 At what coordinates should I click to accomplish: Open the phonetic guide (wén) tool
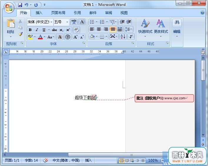pos(74,22)
